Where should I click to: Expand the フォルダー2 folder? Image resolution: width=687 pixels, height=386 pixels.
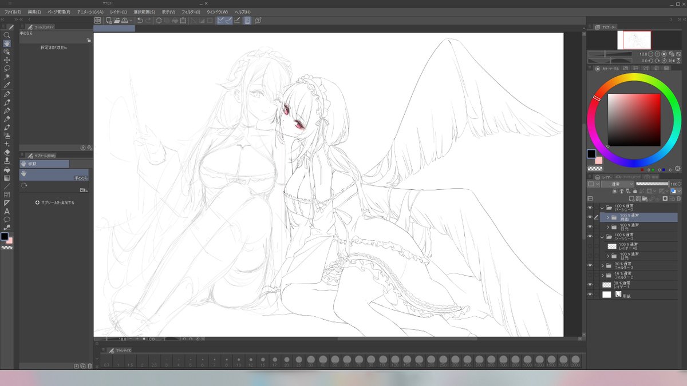pos(602,275)
